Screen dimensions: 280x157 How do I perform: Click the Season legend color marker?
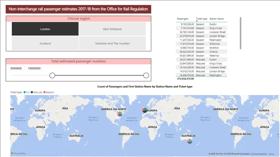(x=45, y=92)
